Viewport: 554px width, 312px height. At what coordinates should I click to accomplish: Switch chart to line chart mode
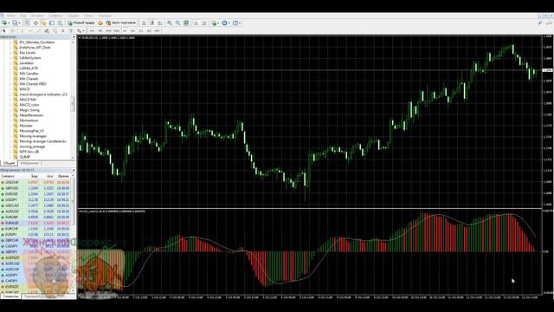tap(160, 23)
